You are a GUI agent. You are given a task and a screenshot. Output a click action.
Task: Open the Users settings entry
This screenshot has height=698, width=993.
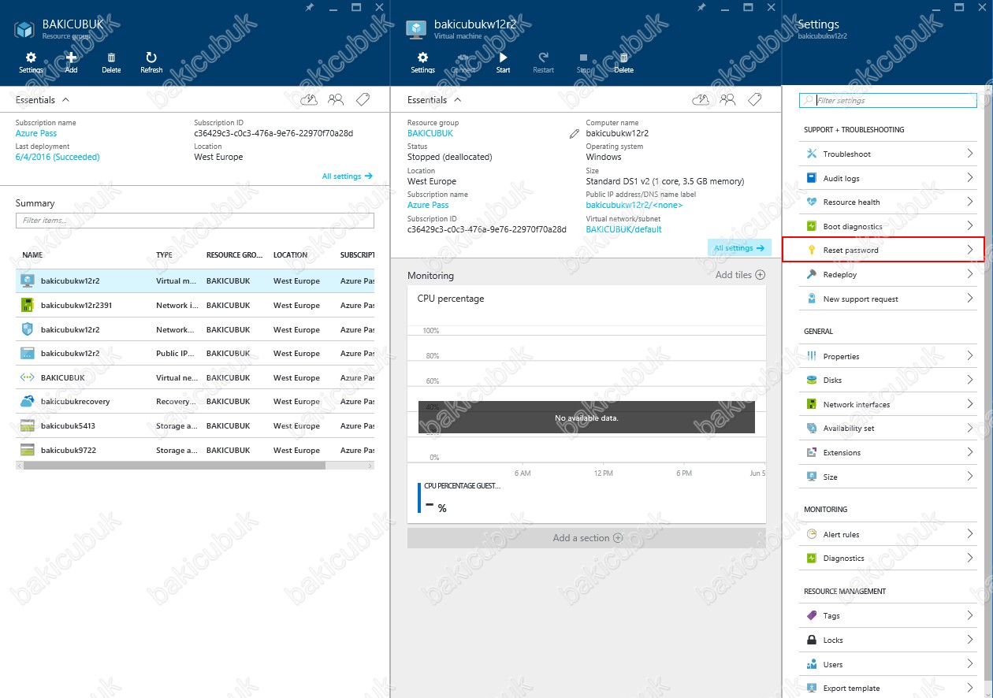coord(888,664)
